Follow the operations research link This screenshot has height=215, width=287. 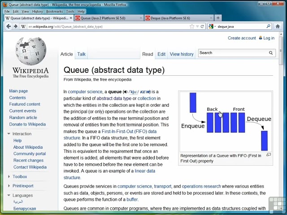(201, 186)
